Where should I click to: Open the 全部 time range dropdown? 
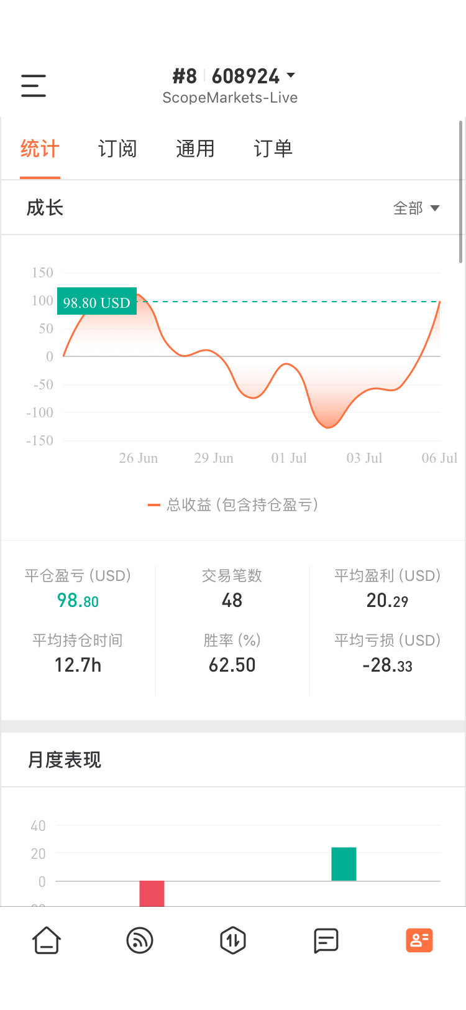pyautogui.click(x=416, y=208)
